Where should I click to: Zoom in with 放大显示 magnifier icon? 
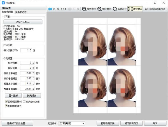pos(84,9)
